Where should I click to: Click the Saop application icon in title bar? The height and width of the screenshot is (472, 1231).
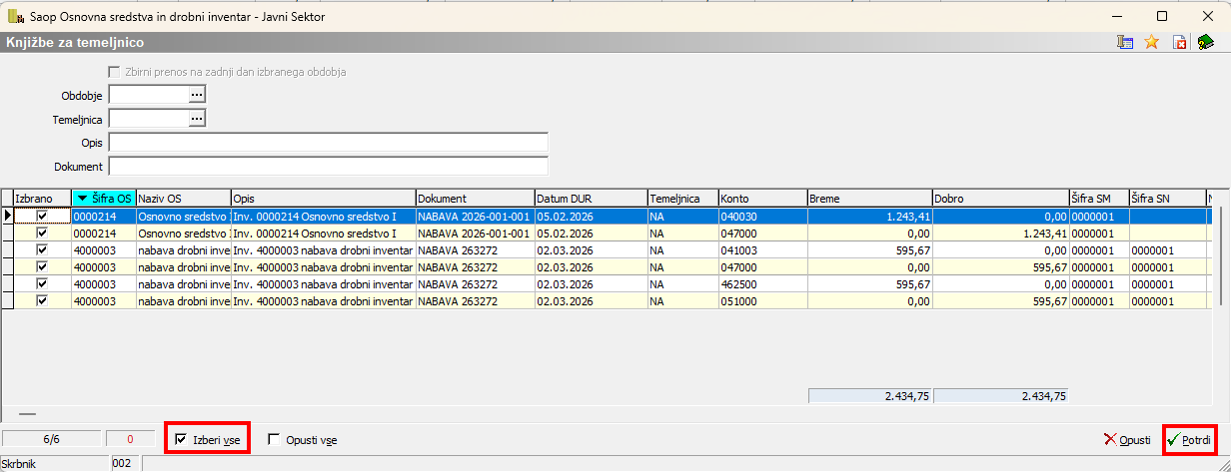[16, 16]
